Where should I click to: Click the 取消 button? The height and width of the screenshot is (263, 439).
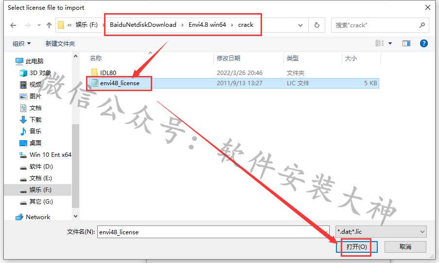point(405,247)
